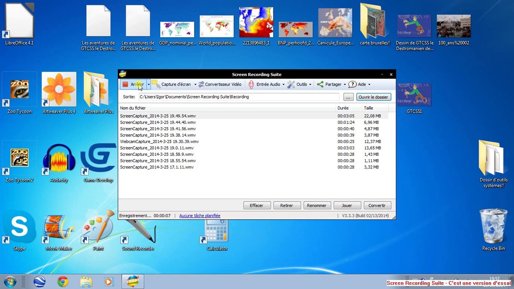The height and width of the screenshot is (289, 514).
Task: Select ScreenCapture_2014-3-25 19.49.54.wmv
Action: pos(254,116)
